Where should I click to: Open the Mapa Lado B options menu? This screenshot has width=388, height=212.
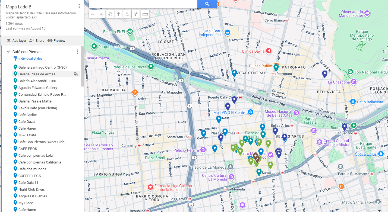79,6
